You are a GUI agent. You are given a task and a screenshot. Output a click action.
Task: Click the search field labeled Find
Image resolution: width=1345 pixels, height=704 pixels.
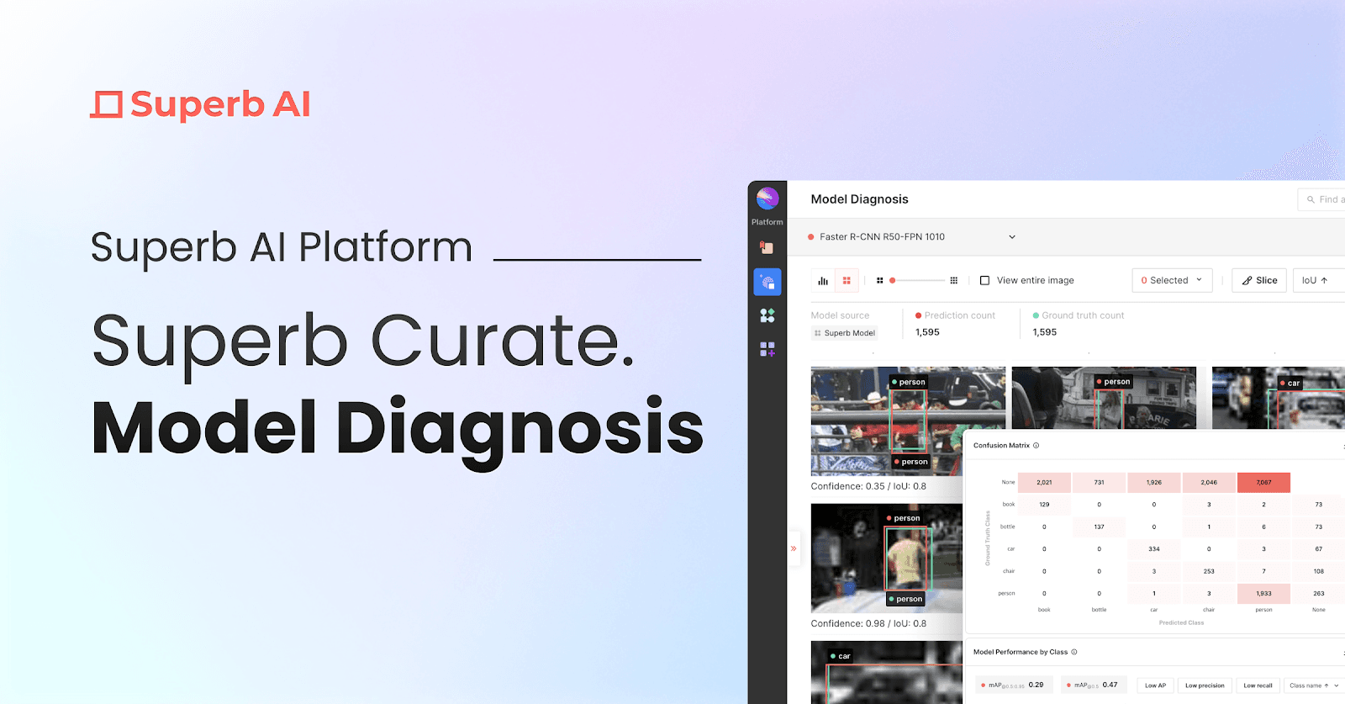[x=1322, y=199]
